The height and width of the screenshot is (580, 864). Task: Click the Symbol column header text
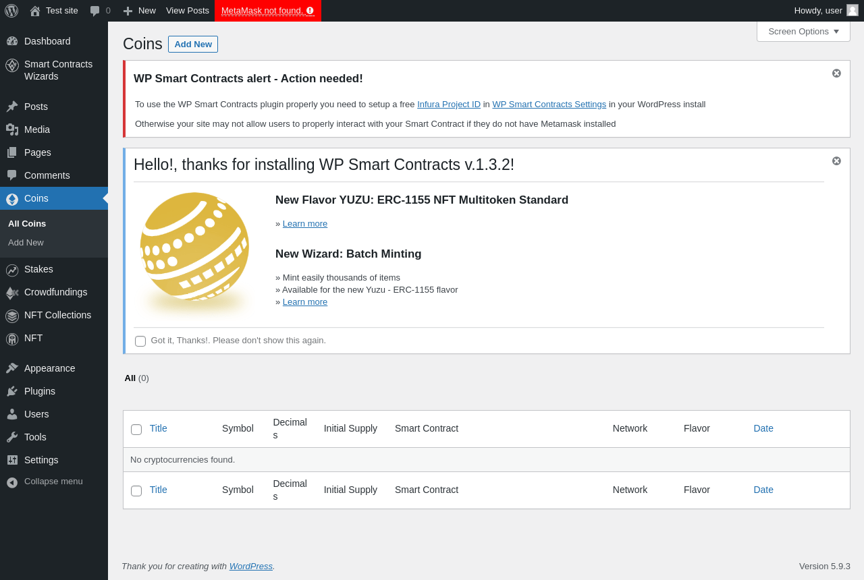pos(238,428)
